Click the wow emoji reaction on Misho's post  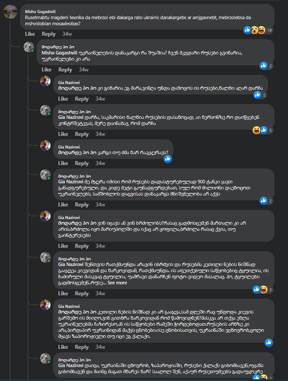point(254,30)
